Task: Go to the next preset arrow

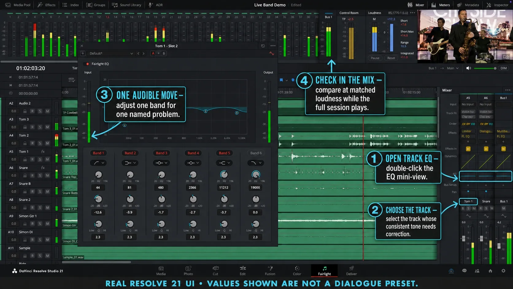Action: 143,53
